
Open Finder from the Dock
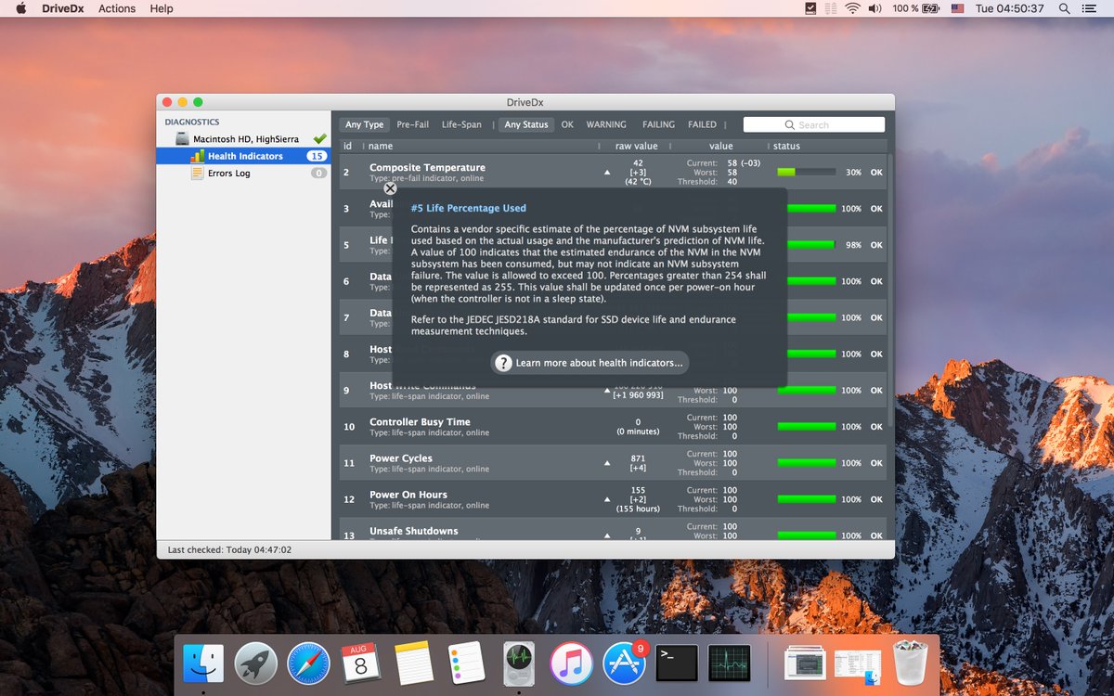(x=203, y=664)
